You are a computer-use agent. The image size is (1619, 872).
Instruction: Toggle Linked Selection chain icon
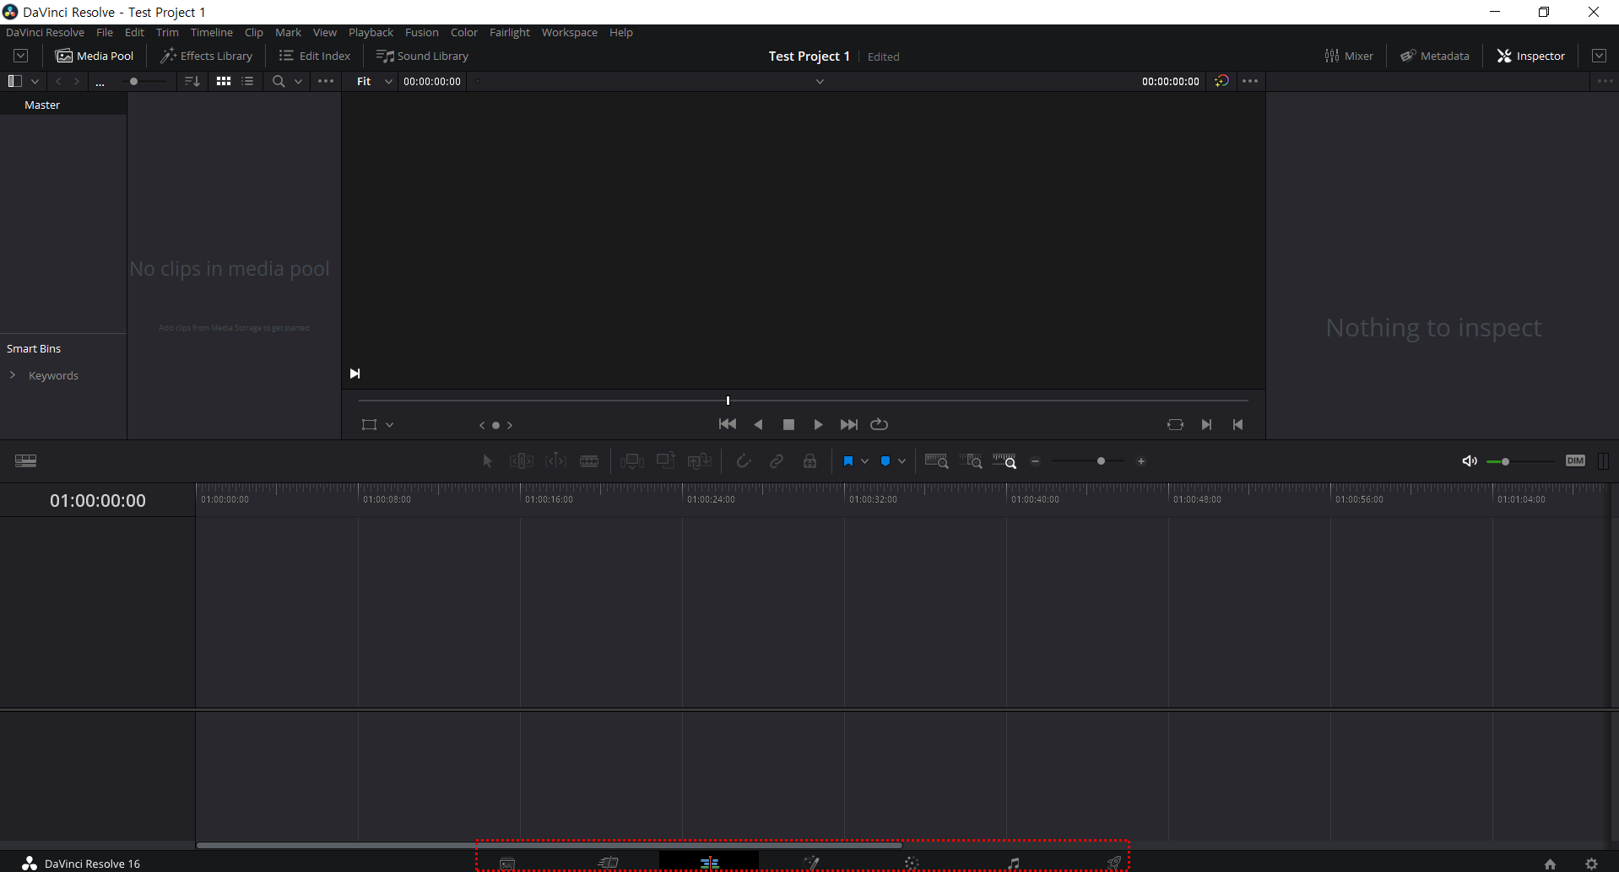pyautogui.click(x=777, y=461)
